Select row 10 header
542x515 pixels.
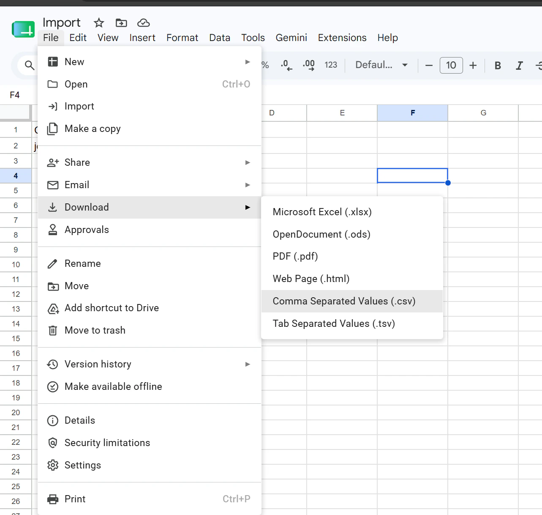pyautogui.click(x=16, y=264)
